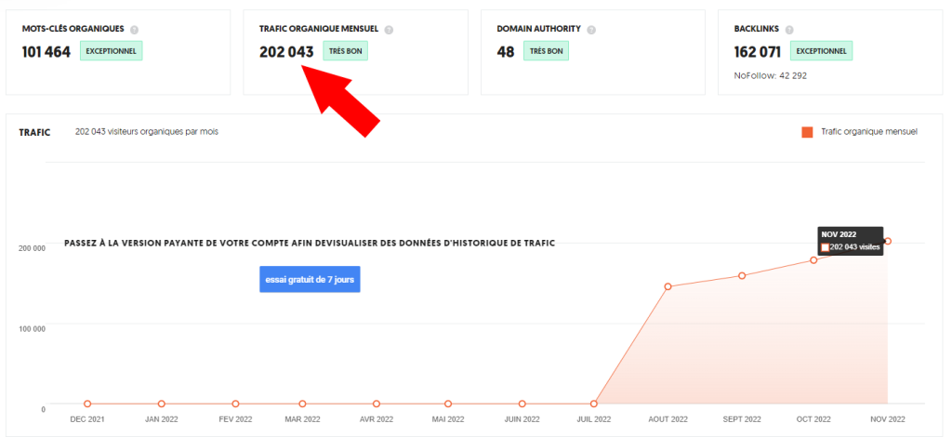Click the DEC 2021 x-axis label
Screen dimensions: 952x437
click(87, 419)
